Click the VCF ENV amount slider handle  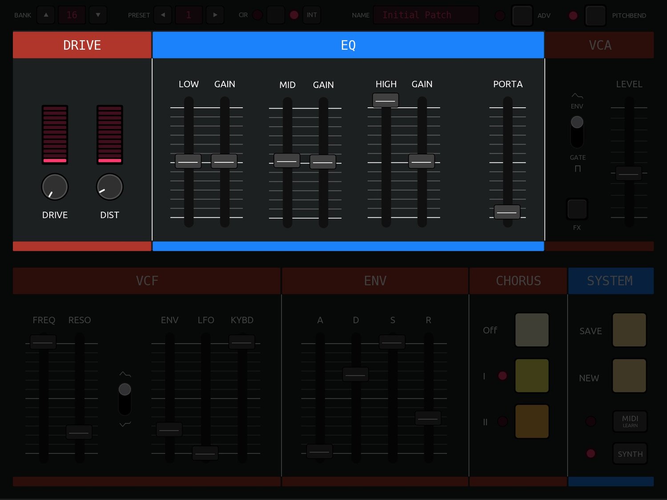click(x=169, y=430)
